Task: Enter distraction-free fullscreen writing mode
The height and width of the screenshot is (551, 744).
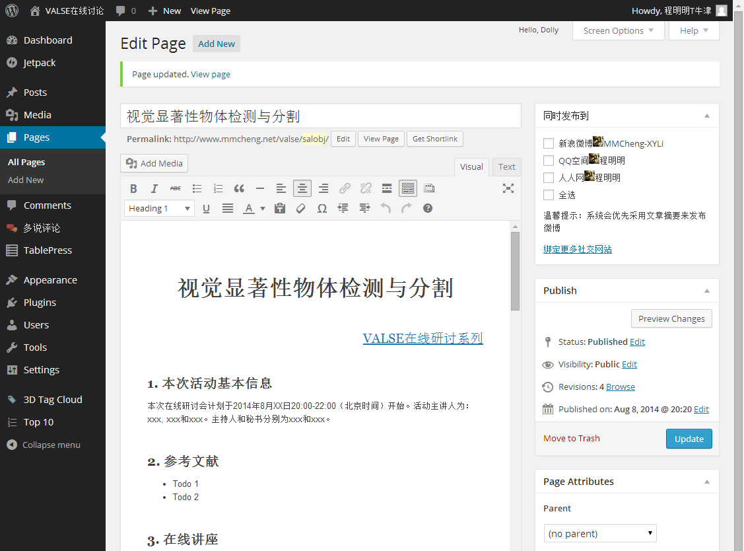Action: 508,188
